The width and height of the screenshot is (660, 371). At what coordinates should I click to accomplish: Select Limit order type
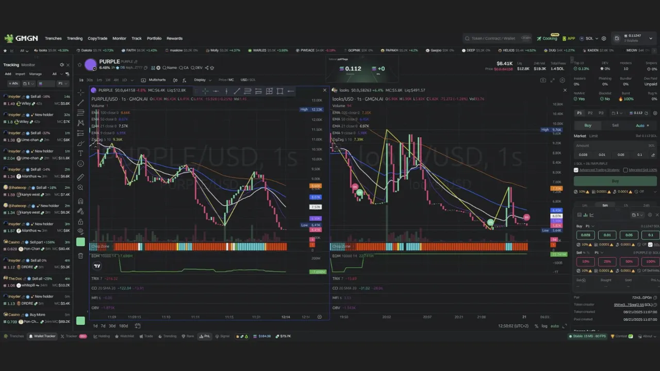pyautogui.click(x=593, y=136)
